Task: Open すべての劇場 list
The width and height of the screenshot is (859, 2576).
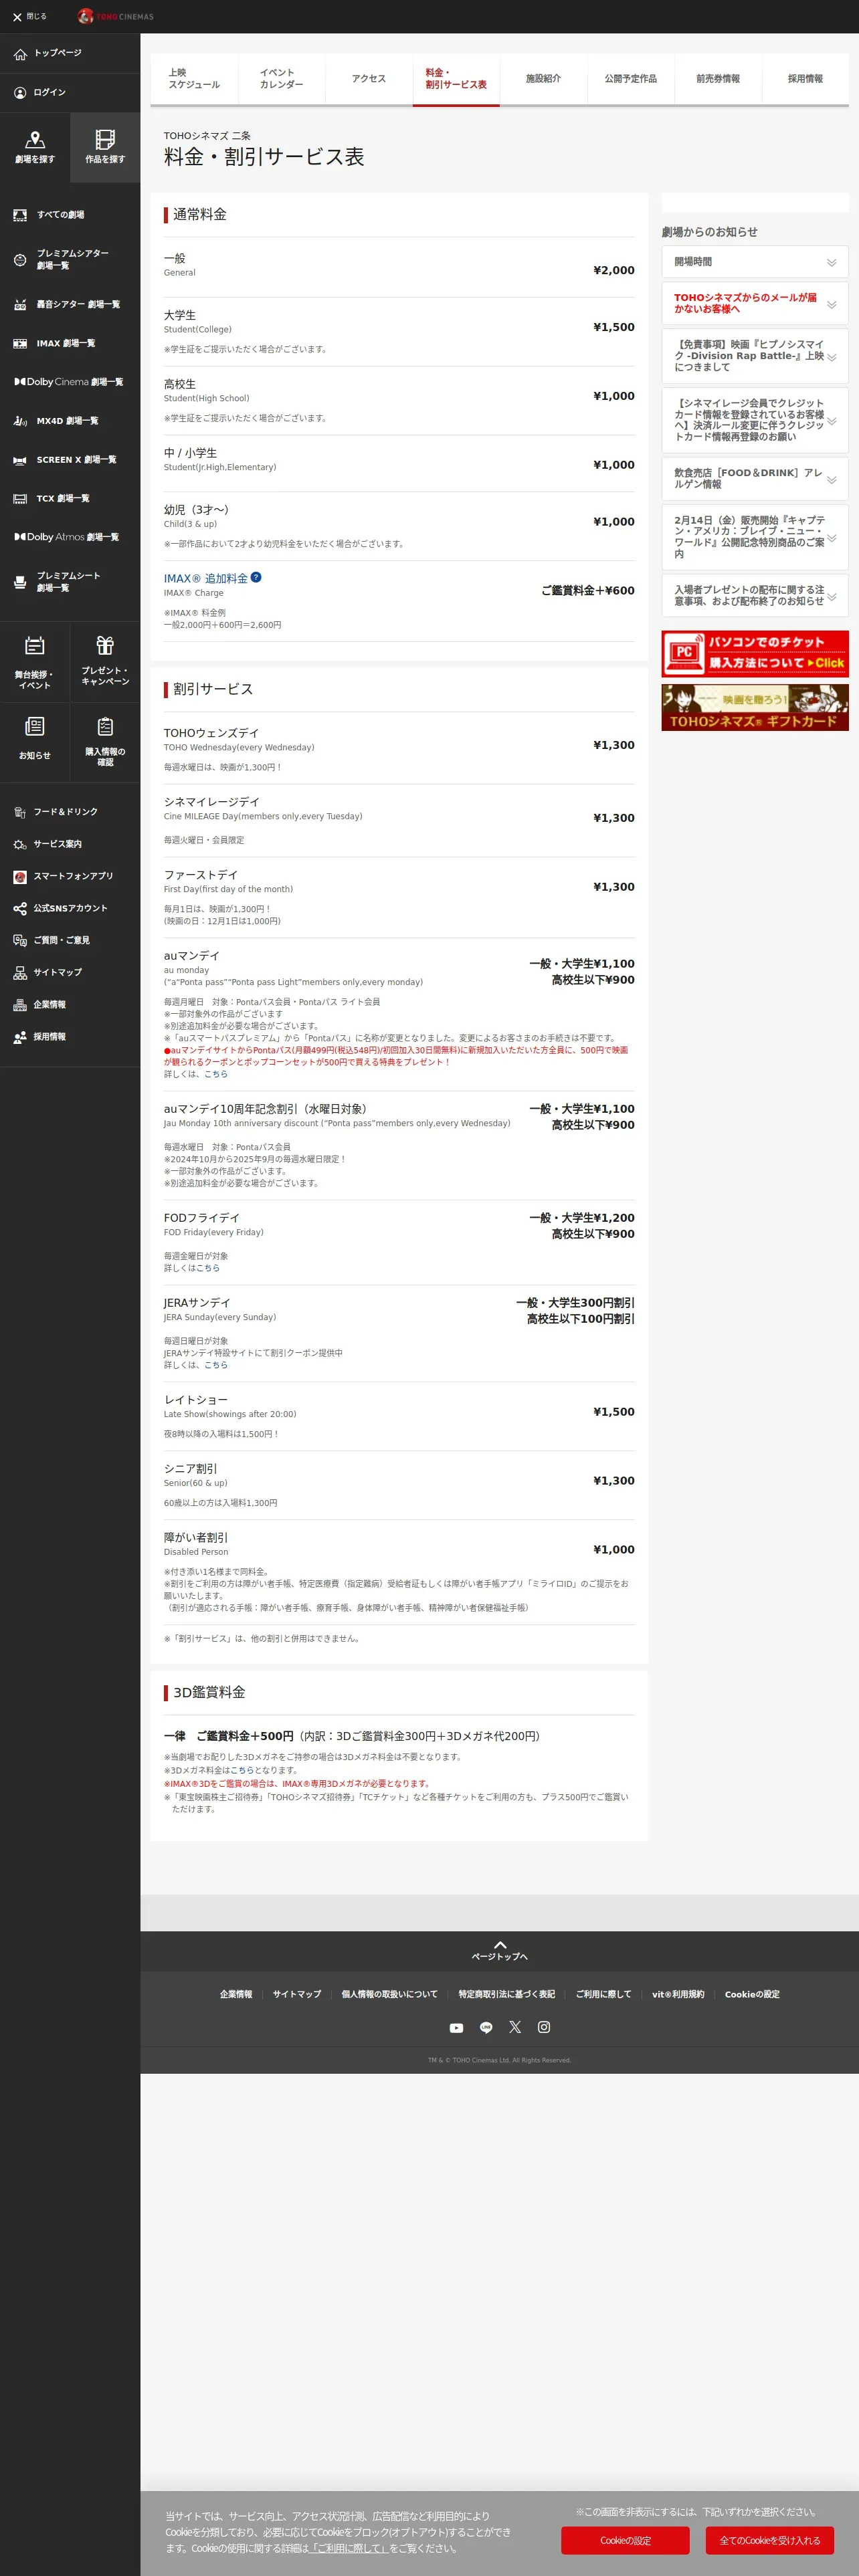Action: pyautogui.click(x=70, y=215)
